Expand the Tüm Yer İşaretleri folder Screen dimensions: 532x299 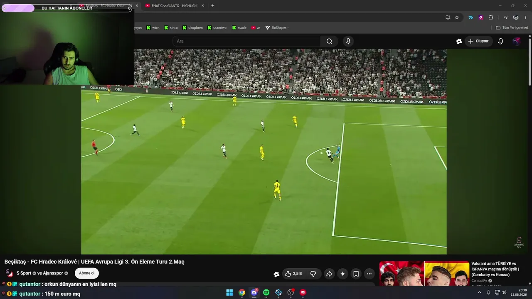click(512, 28)
